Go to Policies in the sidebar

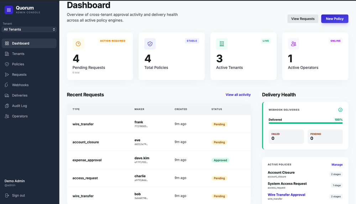pos(18,64)
